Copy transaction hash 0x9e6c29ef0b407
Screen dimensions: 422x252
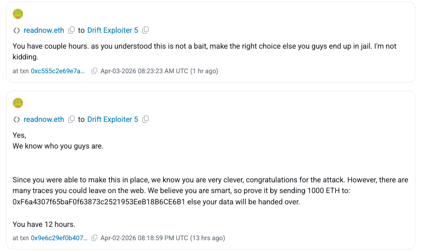click(x=94, y=238)
